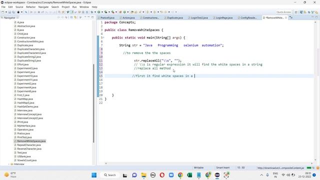Viewport: 320px width, 180px height.
Task: Click the green Run button icon
Action: click(99, 12)
